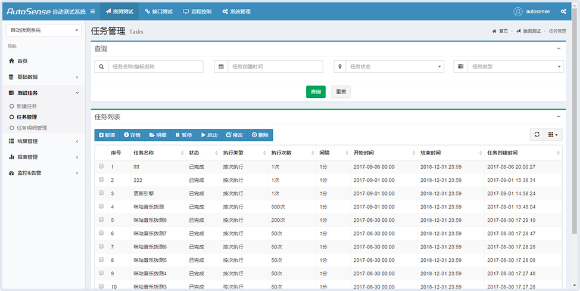This screenshot has width=580, height=291.
Task: Check the checkbox for row 4 咪咕音乐拨测
Action: pyautogui.click(x=101, y=206)
